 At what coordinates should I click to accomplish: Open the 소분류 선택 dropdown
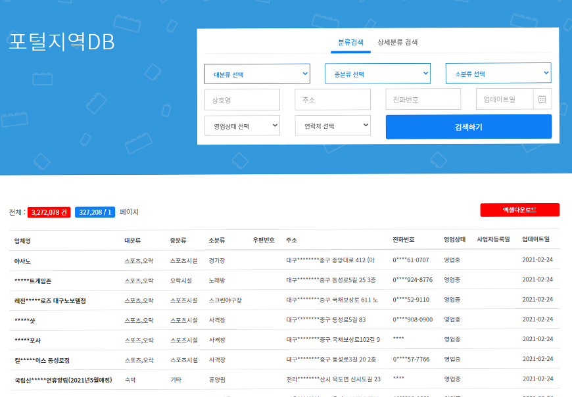click(498, 73)
